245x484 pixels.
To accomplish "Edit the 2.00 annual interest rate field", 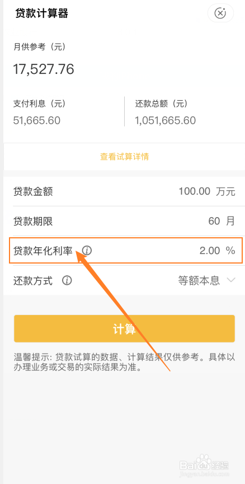I will click(210, 251).
